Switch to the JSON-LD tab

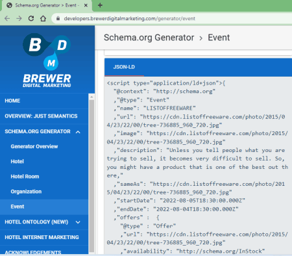click(124, 67)
